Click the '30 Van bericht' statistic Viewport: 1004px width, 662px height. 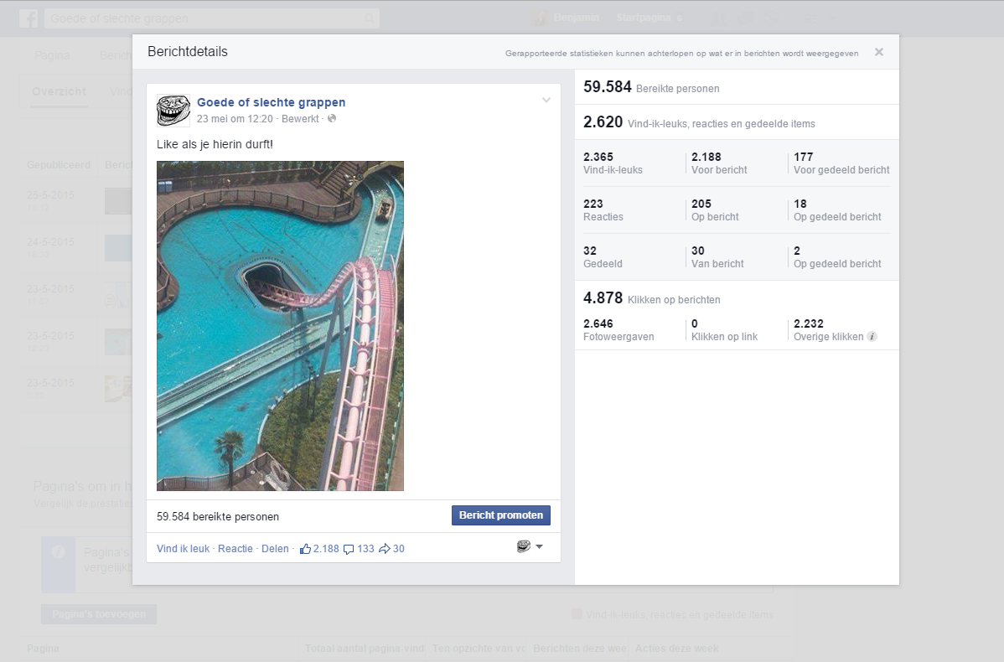(x=717, y=256)
